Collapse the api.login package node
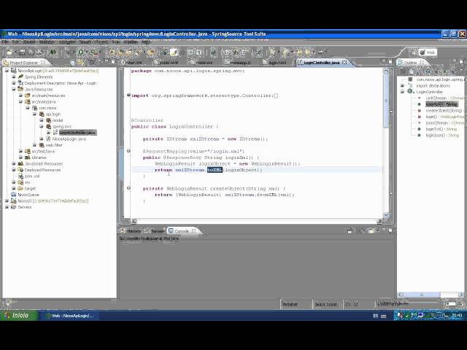Image resolution: width=467 pixels, height=350 pixels. tap(34, 114)
